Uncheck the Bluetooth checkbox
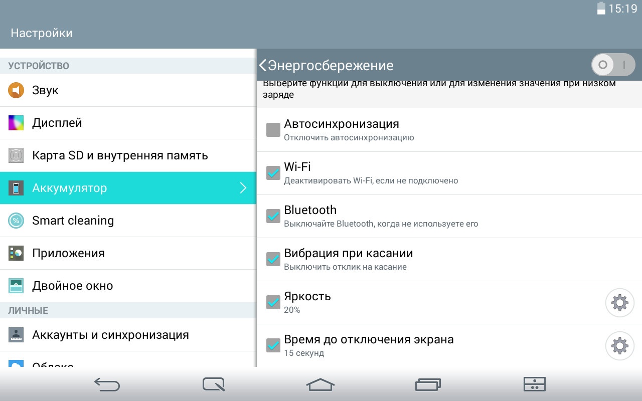This screenshot has height=401, width=642. (273, 216)
